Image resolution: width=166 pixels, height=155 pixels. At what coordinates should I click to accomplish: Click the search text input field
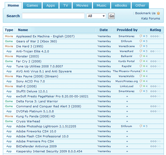[x=53, y=16]
